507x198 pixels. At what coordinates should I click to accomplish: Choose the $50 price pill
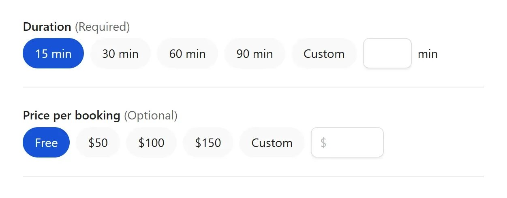(98, 143)
